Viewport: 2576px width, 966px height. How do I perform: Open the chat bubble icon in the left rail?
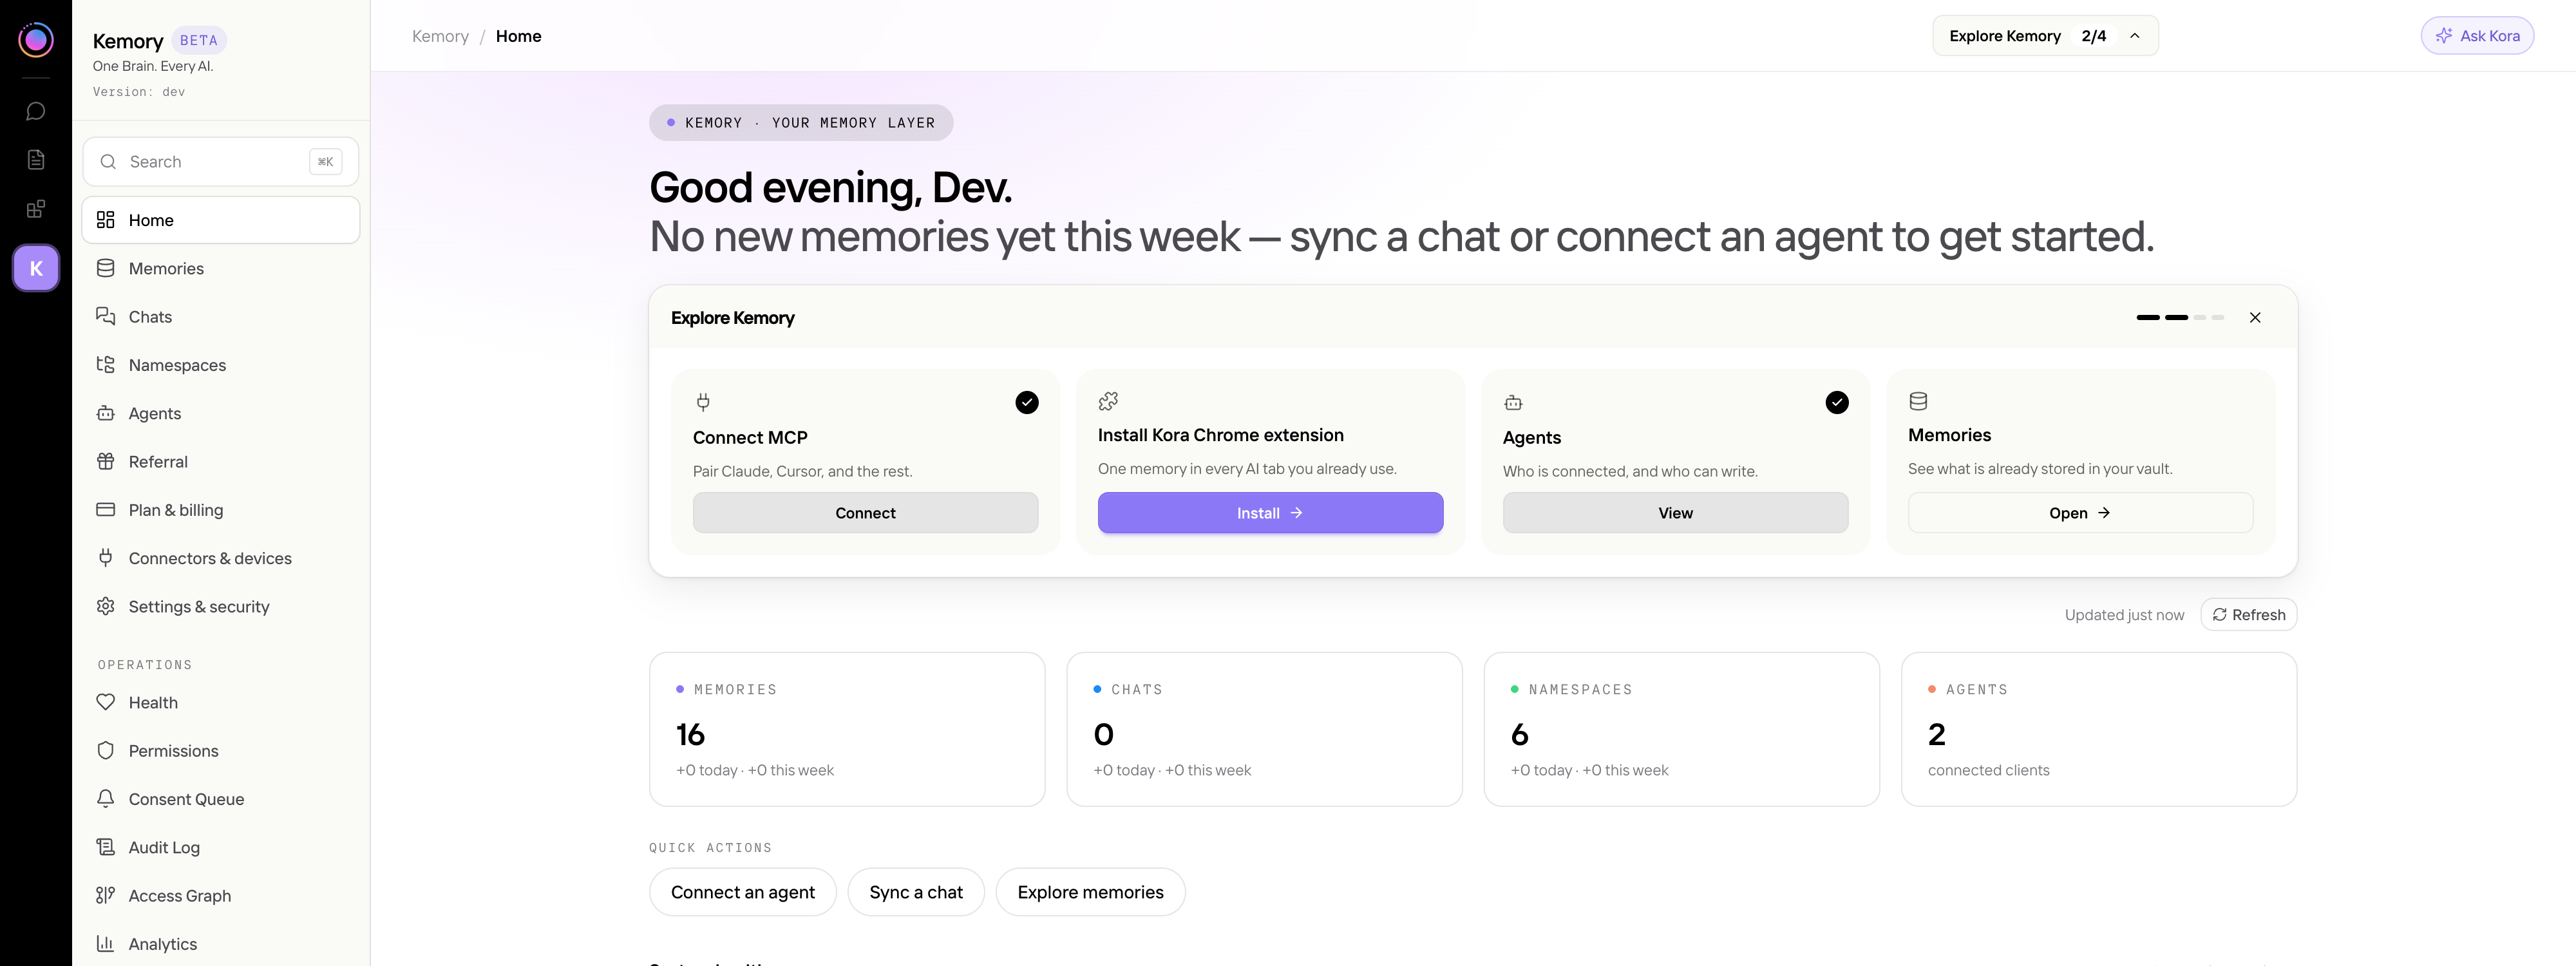tap(36, 111)
